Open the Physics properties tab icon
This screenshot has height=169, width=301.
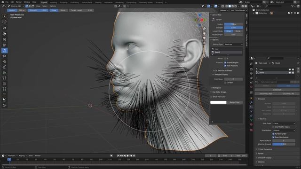pyautogui.click(x=251, y=111)
